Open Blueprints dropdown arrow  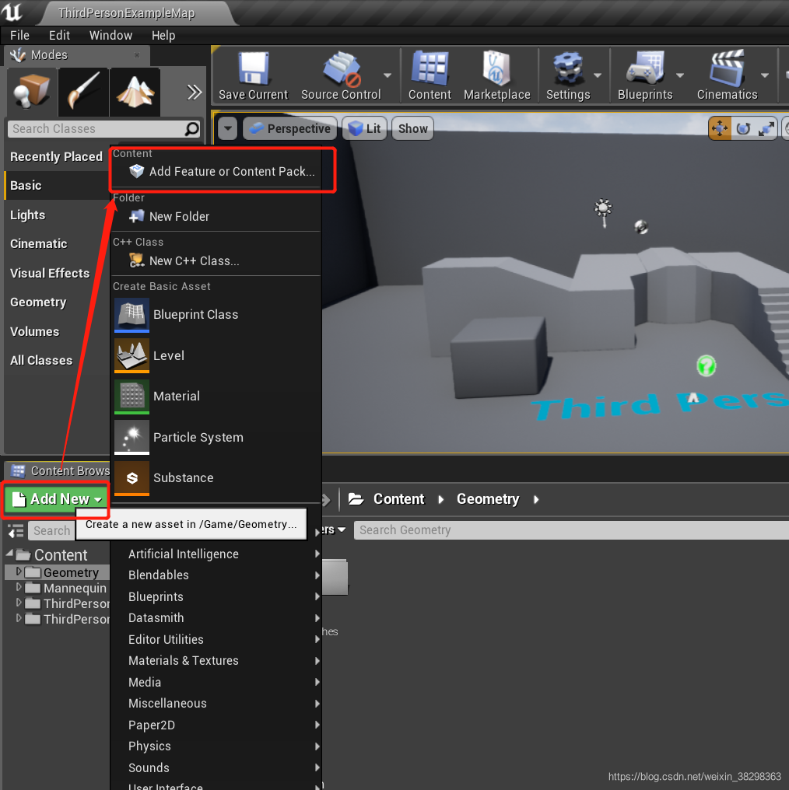(x=680, y=75)
